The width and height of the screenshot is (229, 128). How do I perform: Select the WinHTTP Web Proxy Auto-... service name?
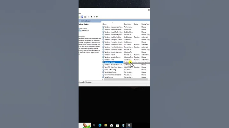pos(114,67)
